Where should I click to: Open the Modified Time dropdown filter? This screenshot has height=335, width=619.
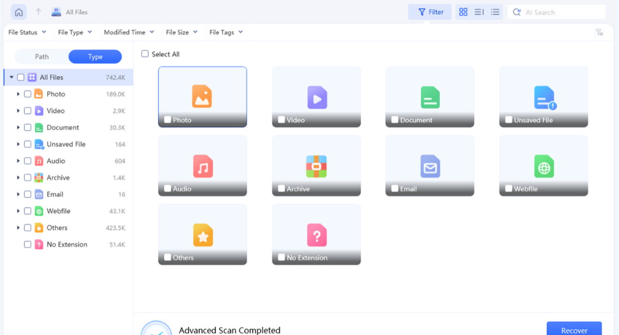[129, 32]
